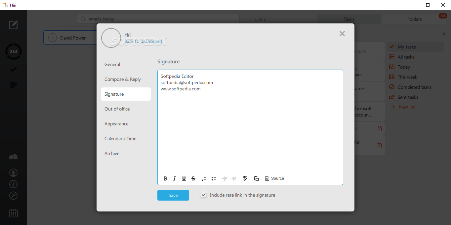Image resolution: width=451 pixels, height=225 pixels.
Task: Open the chat bubbles icon in sidebar
Action: click(13, 157)
